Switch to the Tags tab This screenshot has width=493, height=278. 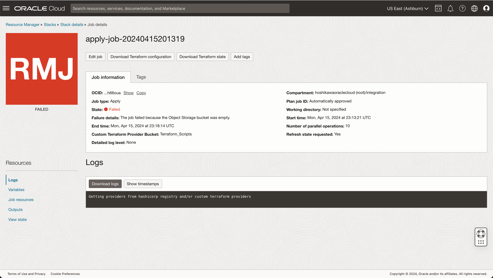click(141, 77)
